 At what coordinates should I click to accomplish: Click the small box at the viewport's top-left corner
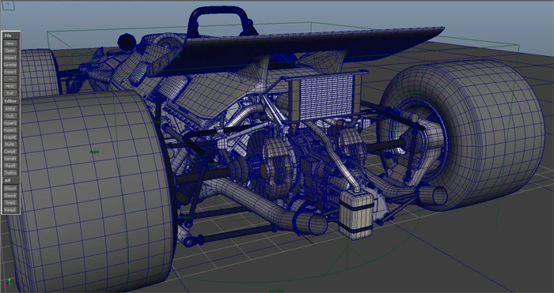pos(8,6)
